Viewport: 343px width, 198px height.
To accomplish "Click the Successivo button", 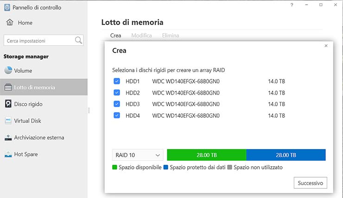I will click(x=310, y=183).
